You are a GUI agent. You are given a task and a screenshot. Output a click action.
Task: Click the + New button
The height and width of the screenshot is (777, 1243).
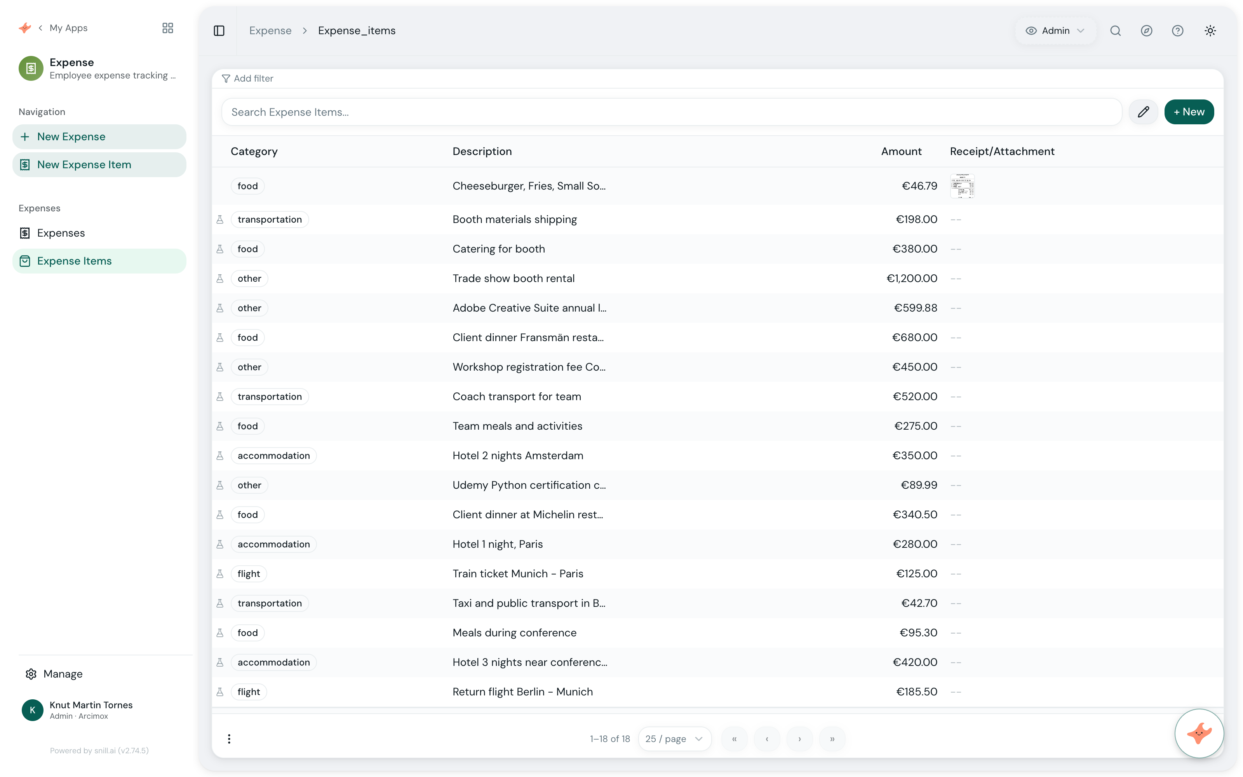[1189, 112]
